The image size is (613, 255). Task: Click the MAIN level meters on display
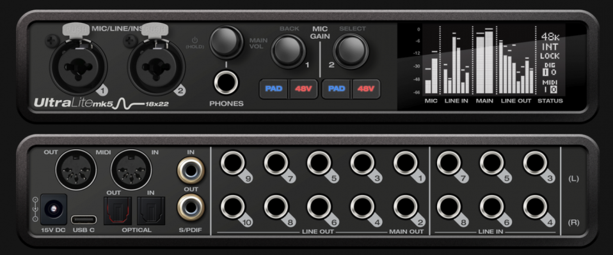click(x=485, y=61)
